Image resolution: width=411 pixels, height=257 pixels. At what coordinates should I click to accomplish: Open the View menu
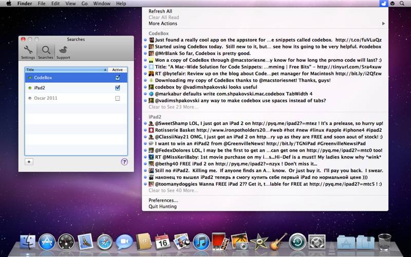click(x=70, y=4)
